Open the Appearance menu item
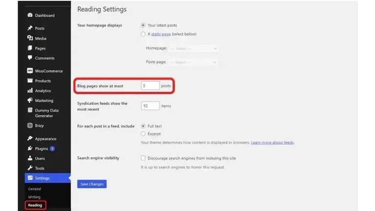375x211 pixels. pos(46,139)
